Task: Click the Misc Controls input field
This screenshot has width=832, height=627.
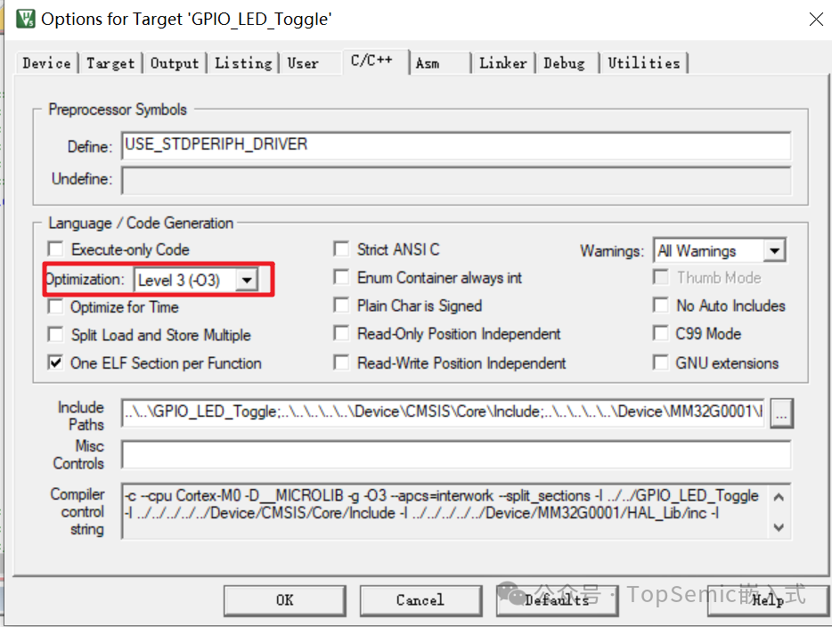Action: 456,454
